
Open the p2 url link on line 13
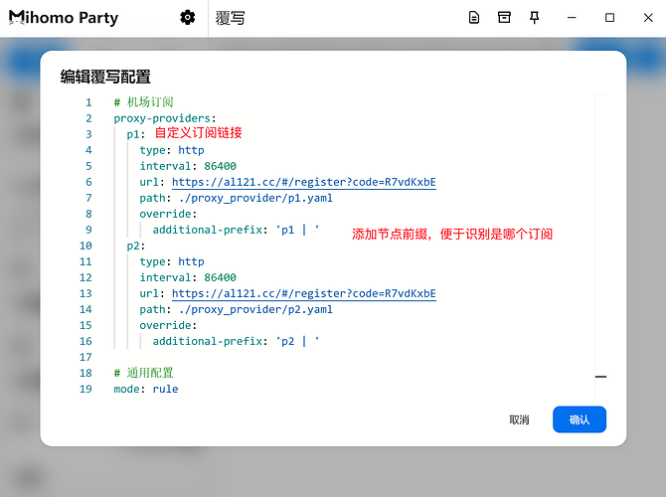(304, 293)
